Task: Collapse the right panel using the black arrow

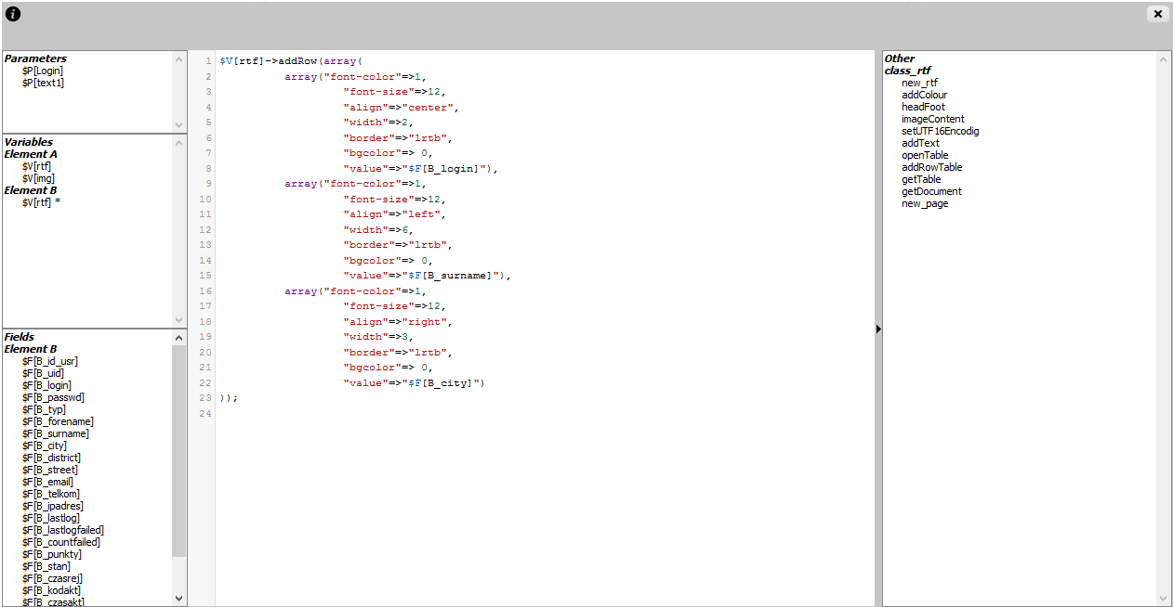Action: pyautogui.click(x=878, y=329)
